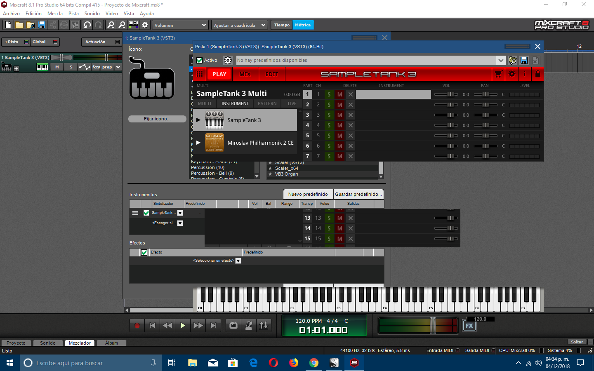Save the project using the floppy disk icon

41,25
